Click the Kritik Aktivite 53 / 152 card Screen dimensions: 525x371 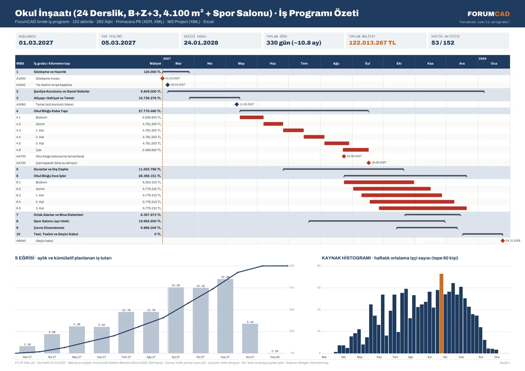coord(469,41)
